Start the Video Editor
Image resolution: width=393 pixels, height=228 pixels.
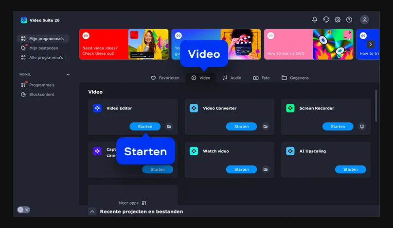coord(145,127)
